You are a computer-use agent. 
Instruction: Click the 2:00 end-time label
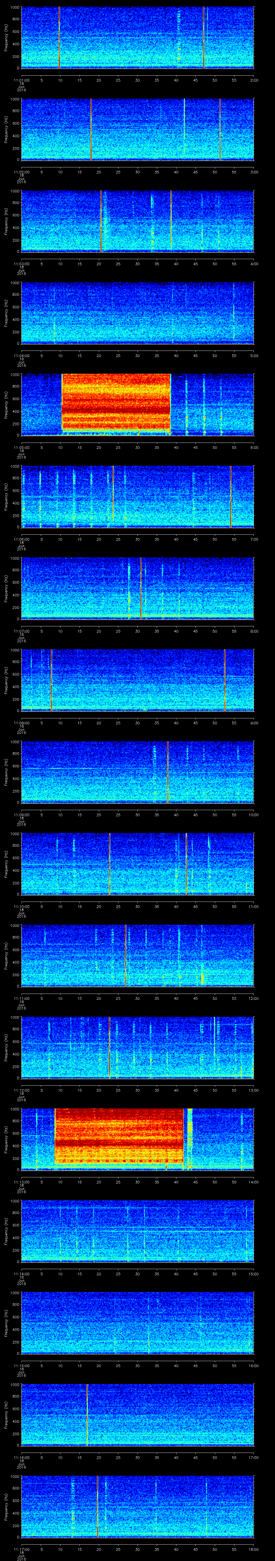coord(254,80)
